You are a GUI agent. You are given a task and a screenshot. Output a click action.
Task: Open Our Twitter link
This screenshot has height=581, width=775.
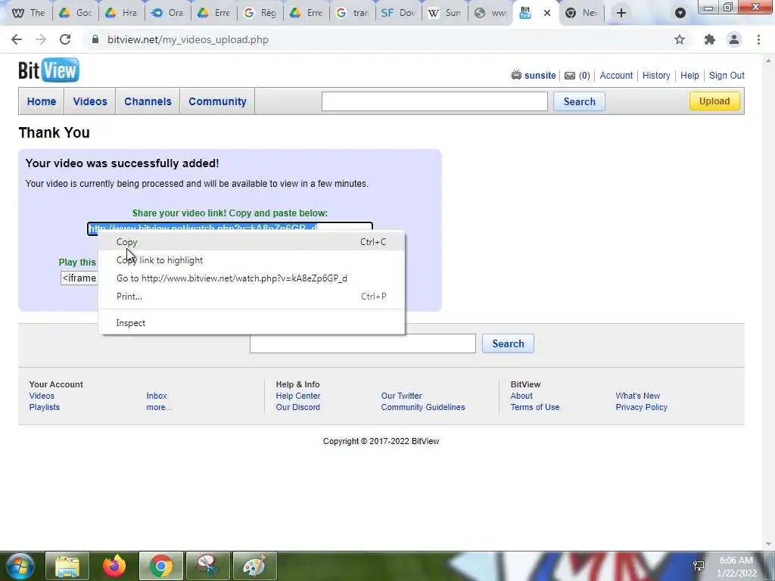[401, 396]
